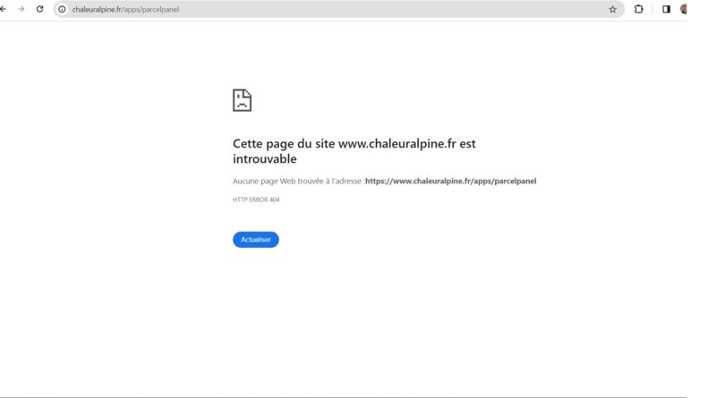Click the bold URL https://www.chaleuralpine.fr/apps/parcelpanel

451,182
